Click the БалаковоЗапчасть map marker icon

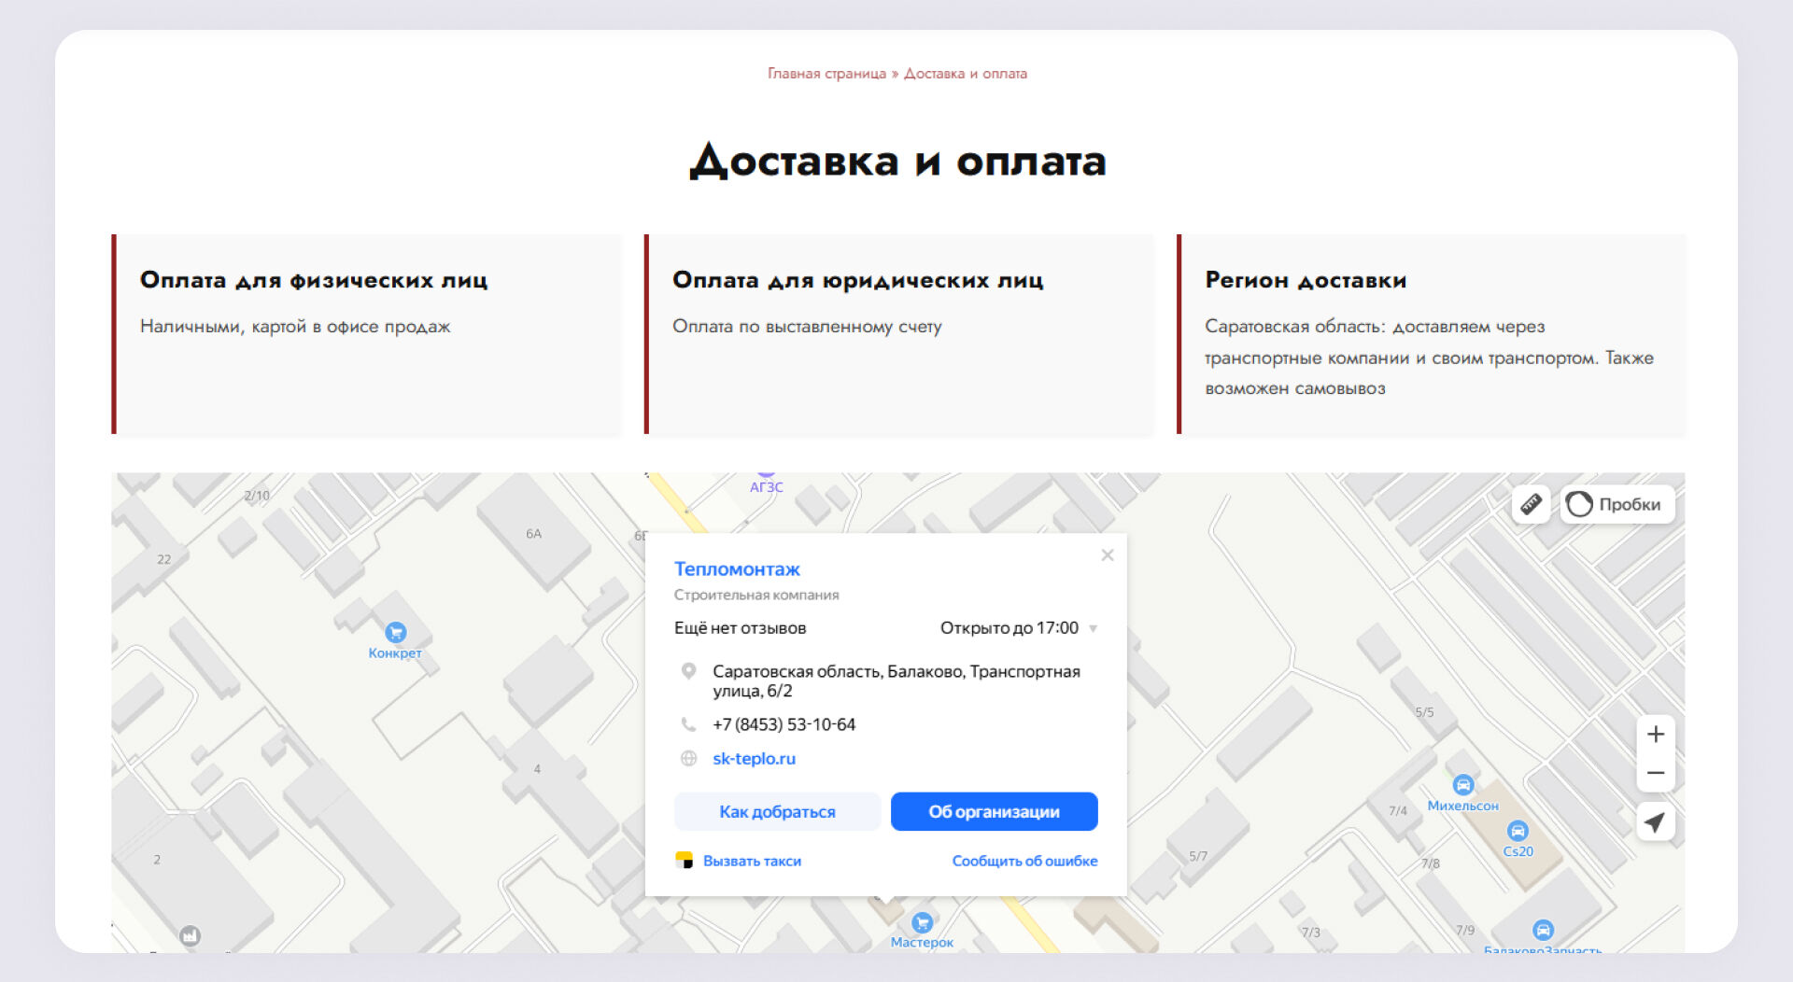pyautogui.click(x=1543, y=930)
